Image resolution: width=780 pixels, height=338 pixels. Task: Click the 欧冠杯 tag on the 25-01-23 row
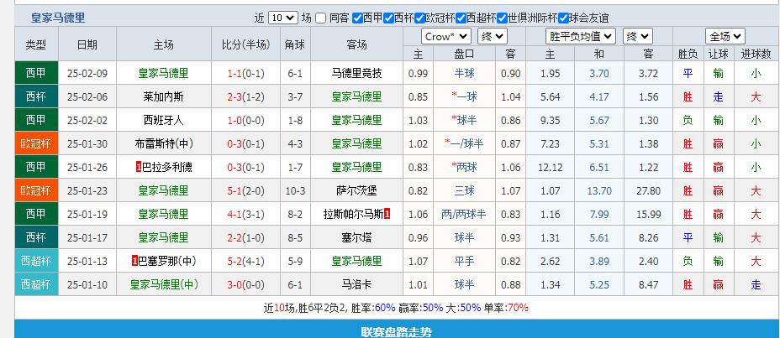pos(36,190)
